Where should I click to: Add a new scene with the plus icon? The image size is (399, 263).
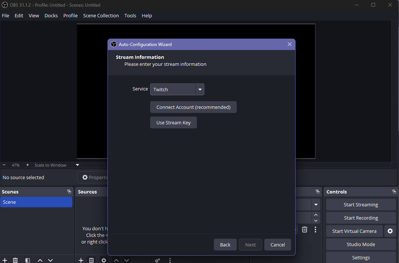5,260
